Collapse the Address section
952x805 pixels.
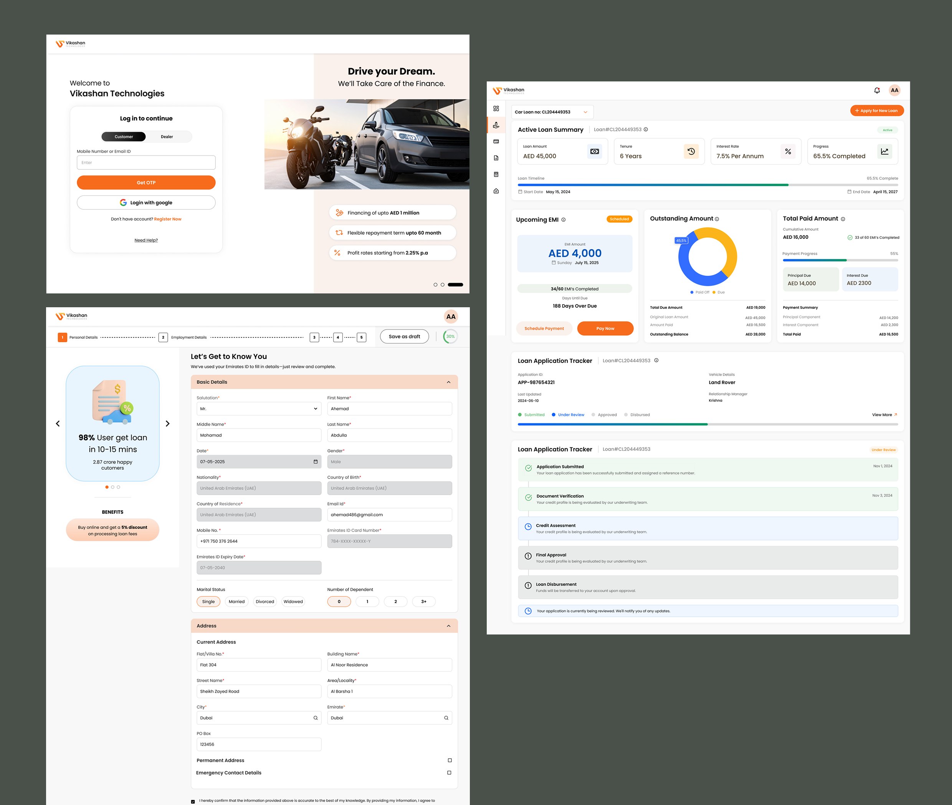click(x=448, y=626)
